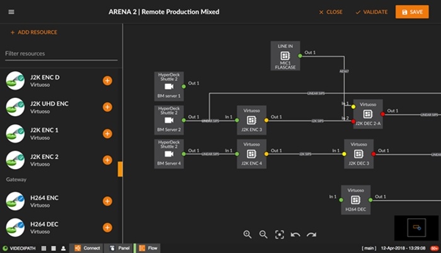The width and height of the screenshot is (441, 253).
Task: Select the BM Server 2 camera node
Action: point(169,120)
